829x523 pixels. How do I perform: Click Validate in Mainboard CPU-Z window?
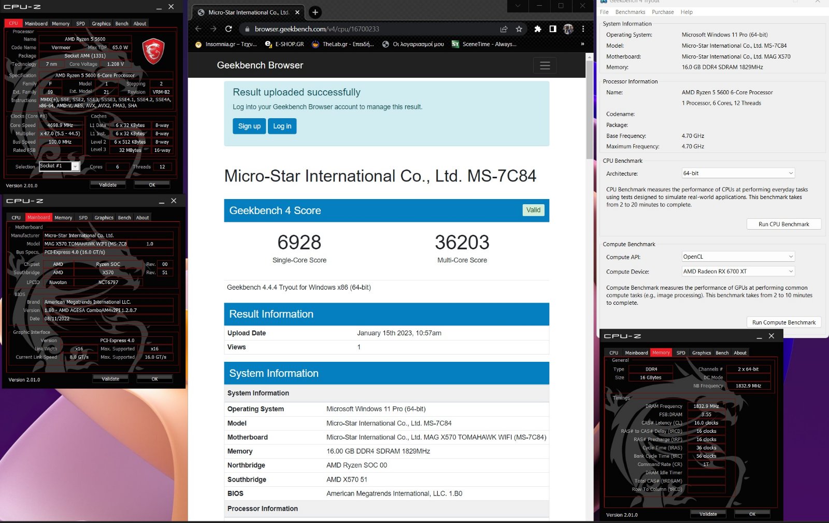click(x=110, y=379)
